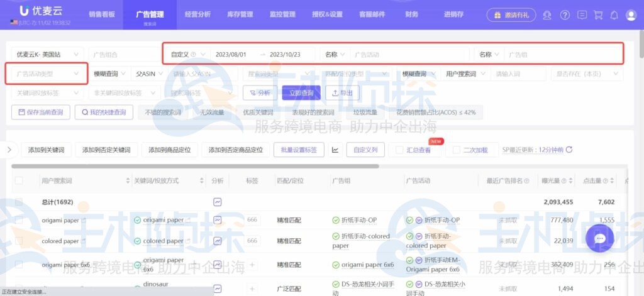Switch to the 经营分析 tab
644x296 pixels.
pyautogui.click(x=197, y=14)
